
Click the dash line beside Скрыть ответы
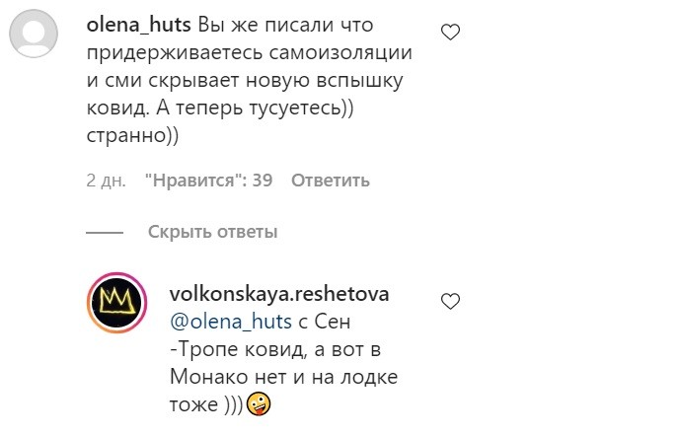pyautogui.click(x=105, y=233)
